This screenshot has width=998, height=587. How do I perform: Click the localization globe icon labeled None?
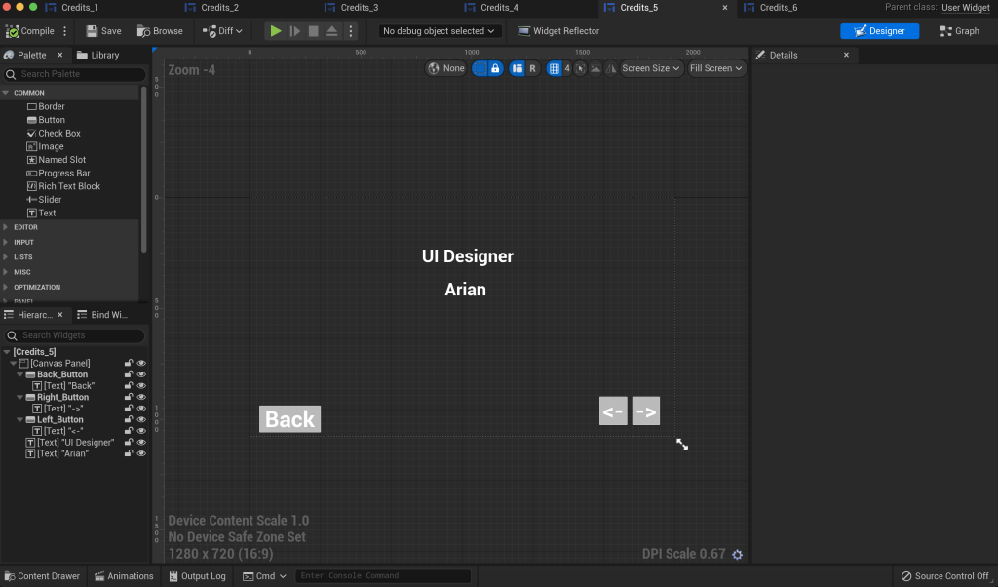[x=434, y=68]
